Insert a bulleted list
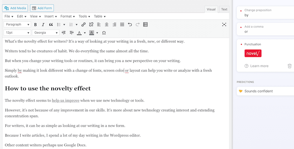 click(x=59, y=25)
